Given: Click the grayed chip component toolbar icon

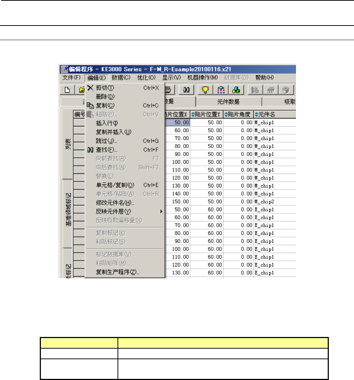Looking at the screenshot, I should pyautogui.click(x=270, y=90).
